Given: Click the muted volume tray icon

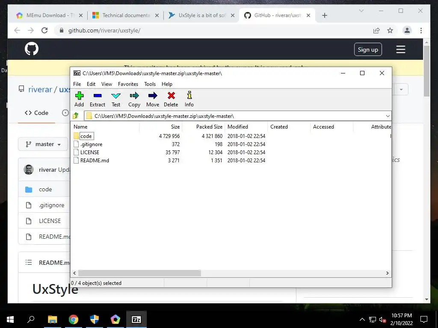Looking at the screenshot, I should point(382,319).
